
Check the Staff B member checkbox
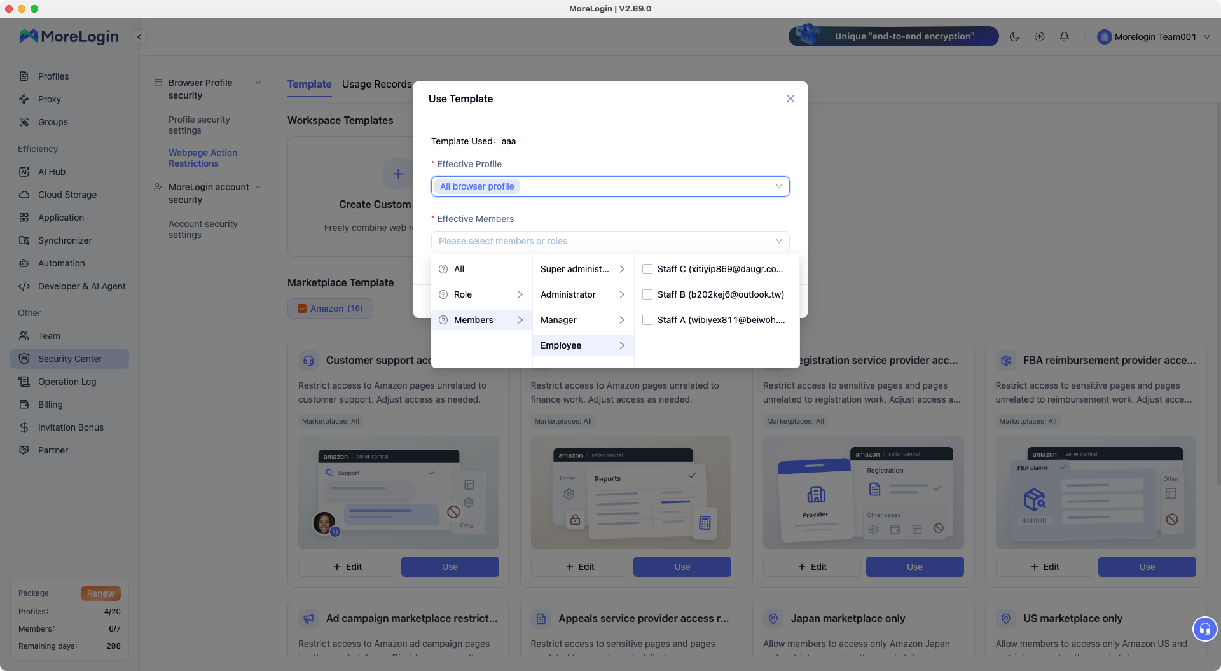pos(647,294)
